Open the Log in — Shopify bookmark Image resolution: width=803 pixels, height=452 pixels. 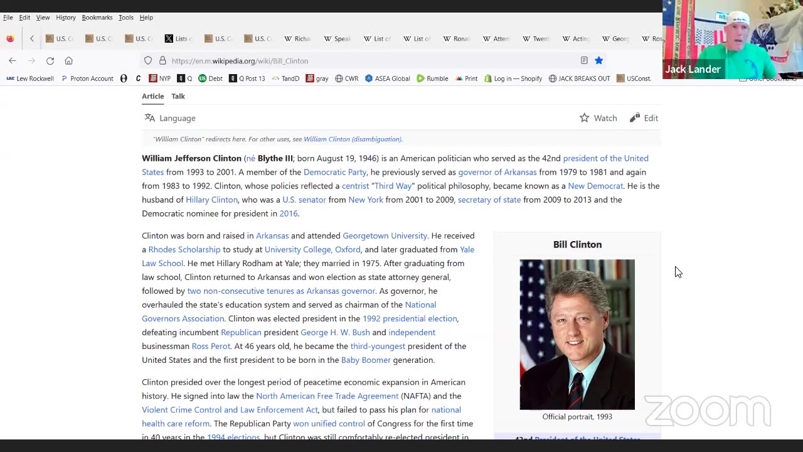point(513,78)
